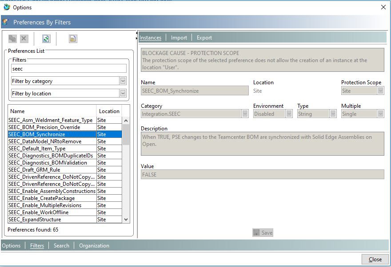
Task: Click the Save disk icon
Action: tap(257, 232)
